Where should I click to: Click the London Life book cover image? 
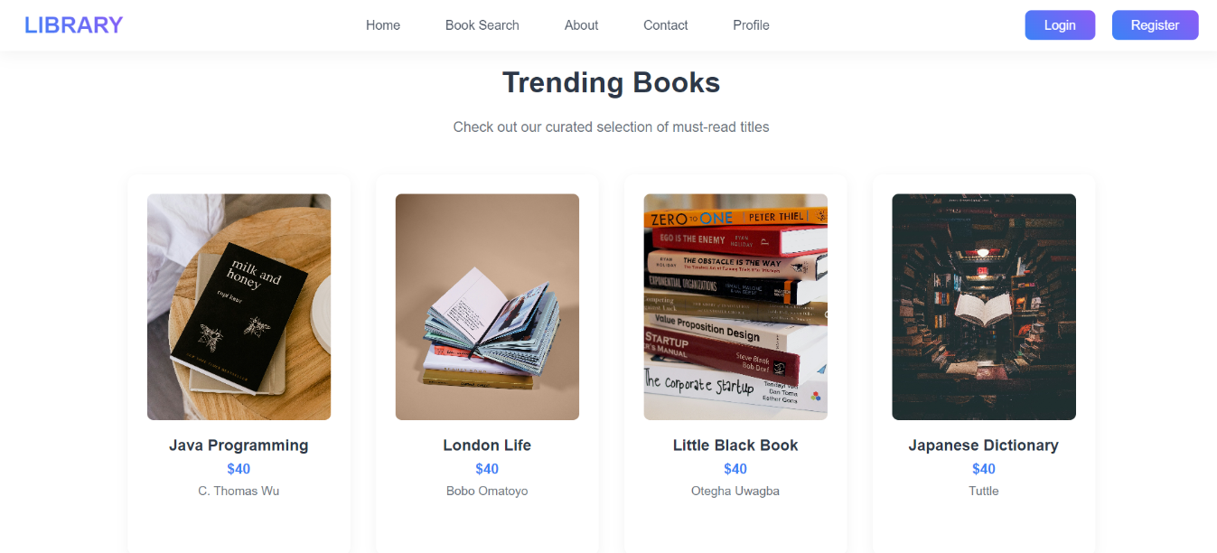point(486,306)
